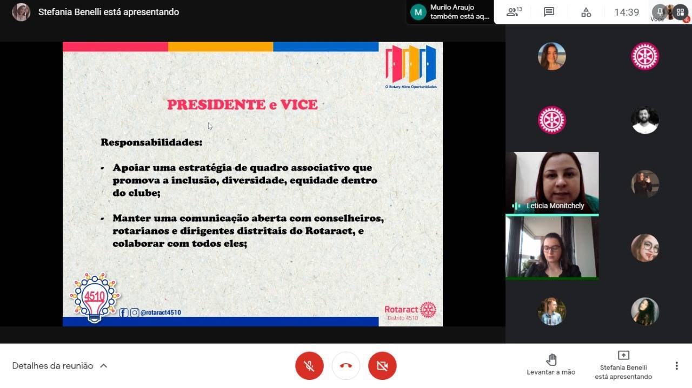
Task: Change the layout using the grid icon
Action: coord(680,12)
